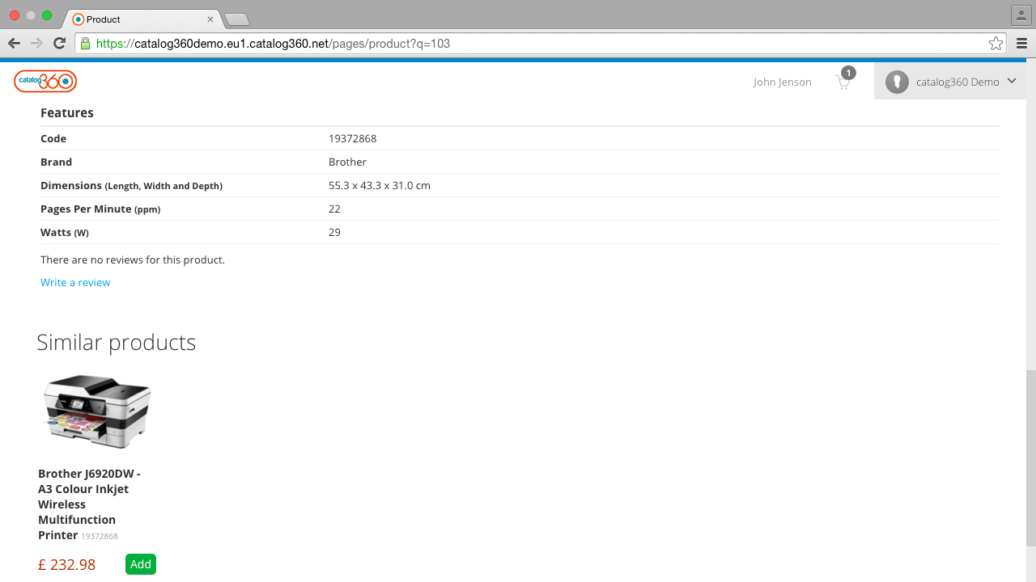
Task: Expand the catalog360 Demo account dropdown
Action: coord(950,82)
